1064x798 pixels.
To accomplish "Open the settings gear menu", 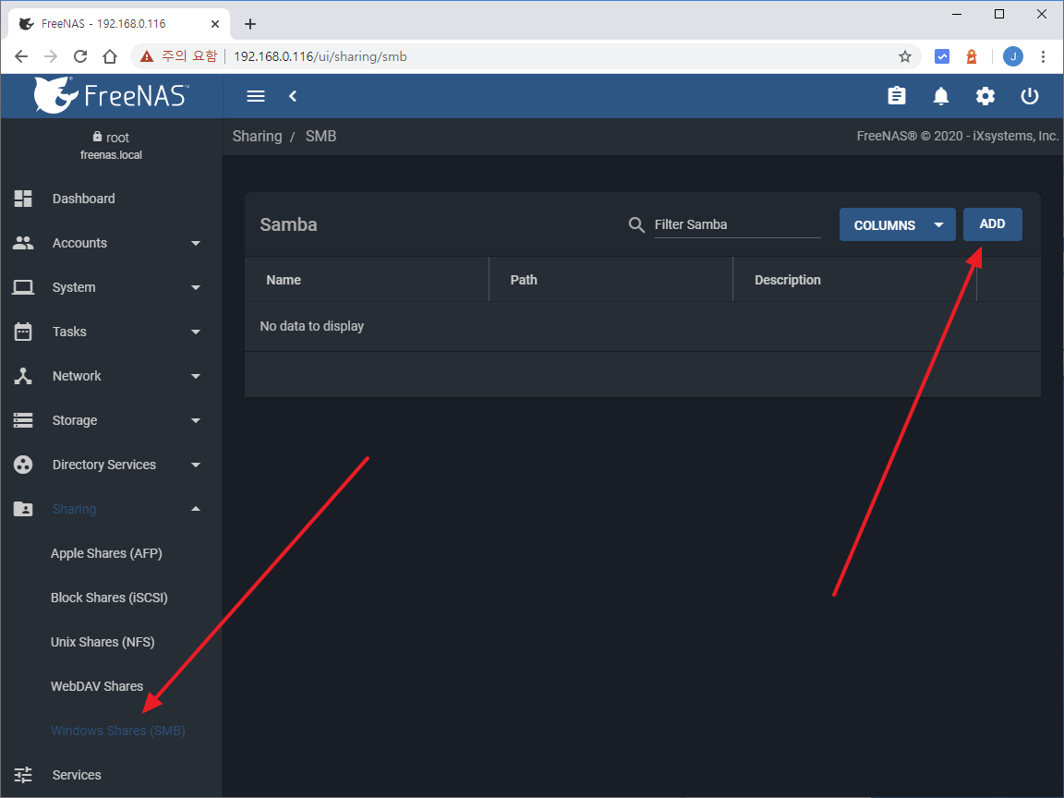I will (x=985, y=96).
